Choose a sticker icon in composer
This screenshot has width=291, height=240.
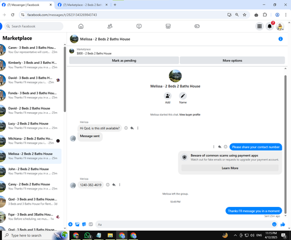(84, 224)
